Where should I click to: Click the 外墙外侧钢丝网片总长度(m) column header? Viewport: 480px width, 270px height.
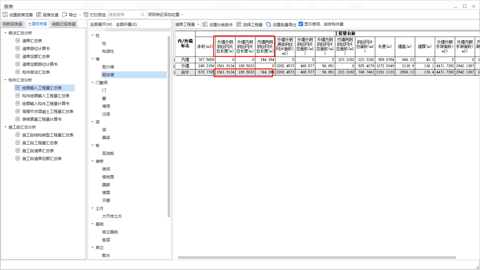225,46
